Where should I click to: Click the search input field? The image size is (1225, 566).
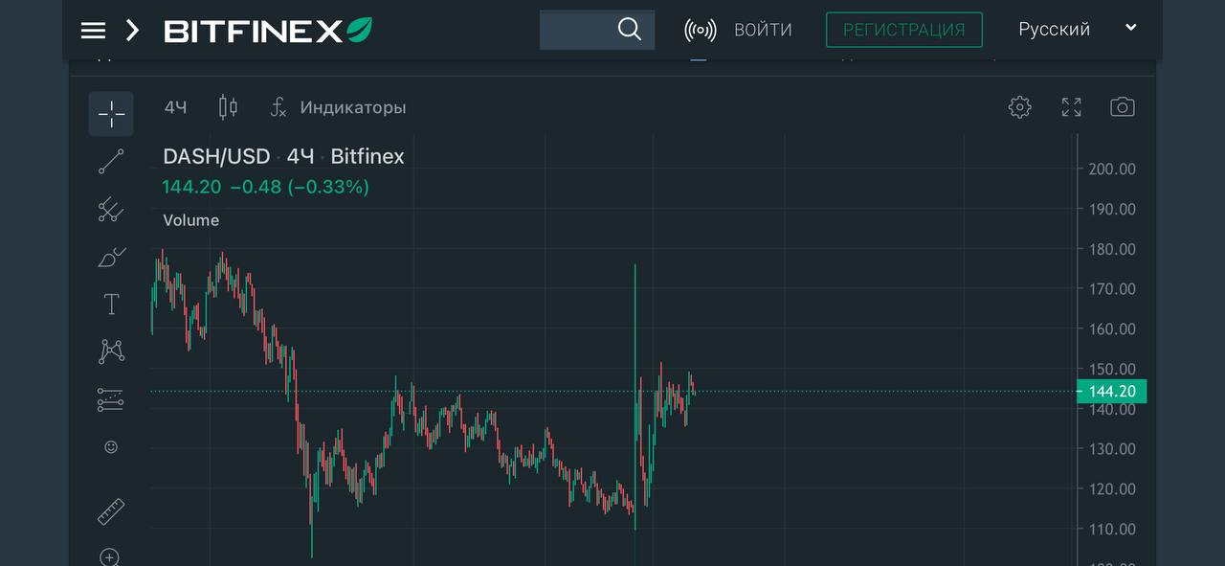click(x=597, y=30)
